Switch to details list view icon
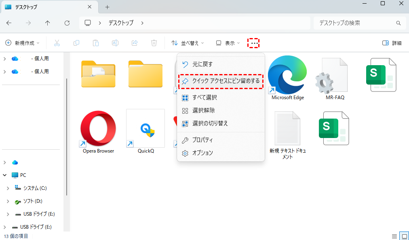 click(x=394, y=236)
